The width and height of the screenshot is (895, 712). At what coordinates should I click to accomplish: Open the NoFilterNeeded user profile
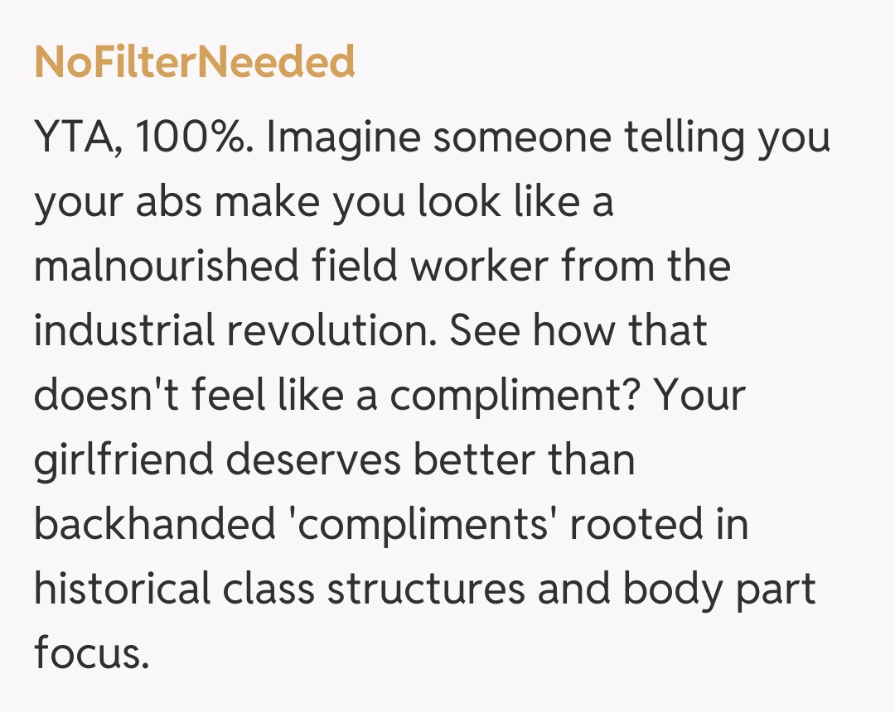click(x=195, y=62)
